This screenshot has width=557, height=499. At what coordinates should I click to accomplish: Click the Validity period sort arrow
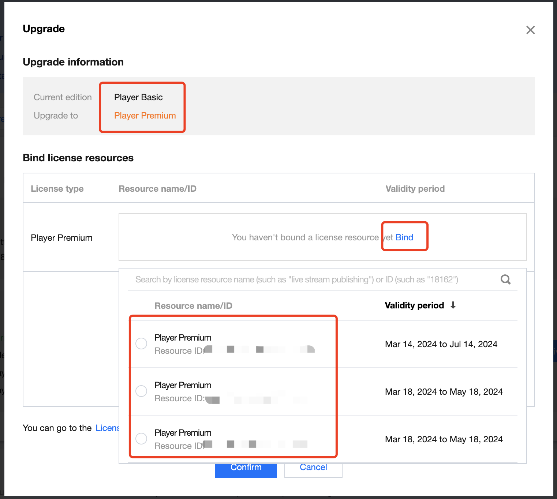point(453,305)
